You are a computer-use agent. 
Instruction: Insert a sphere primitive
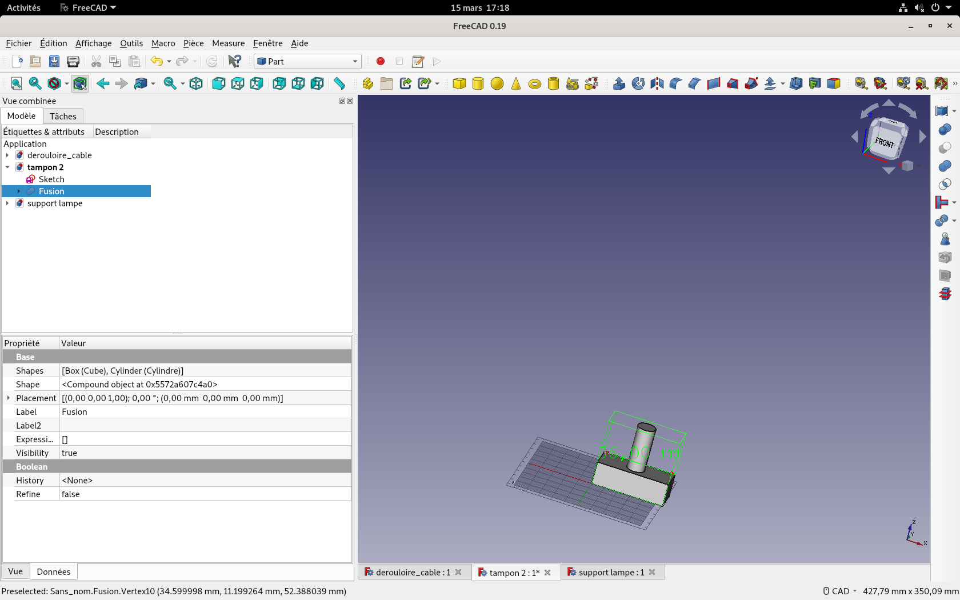tap(497, 83)
